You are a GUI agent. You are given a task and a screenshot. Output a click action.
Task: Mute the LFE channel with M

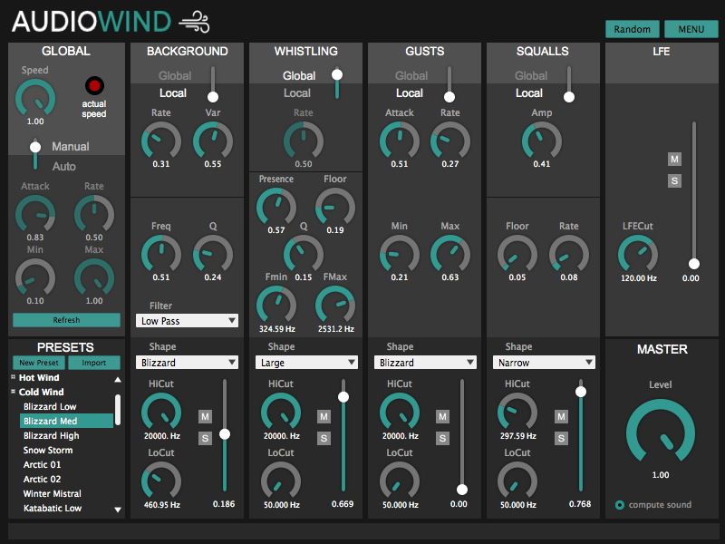[674, 160]
